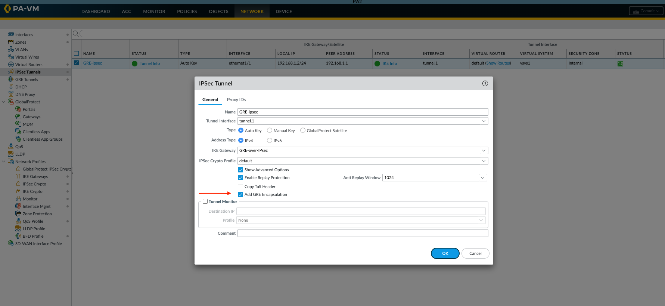Choose the IPv6 address type
This screenshot has width=665, height=306.
[x=270, y=140]
